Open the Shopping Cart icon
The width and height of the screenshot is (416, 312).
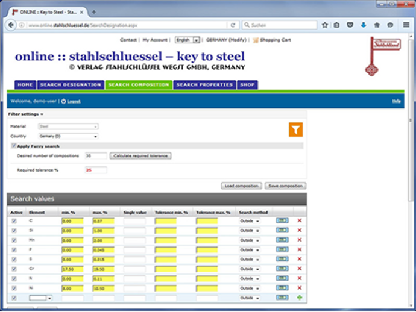(x=256, y=40)
